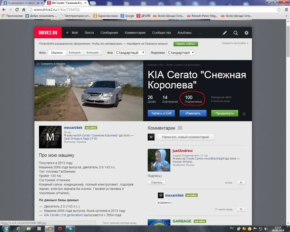Expand the header ... more menu

coord(200,33)
